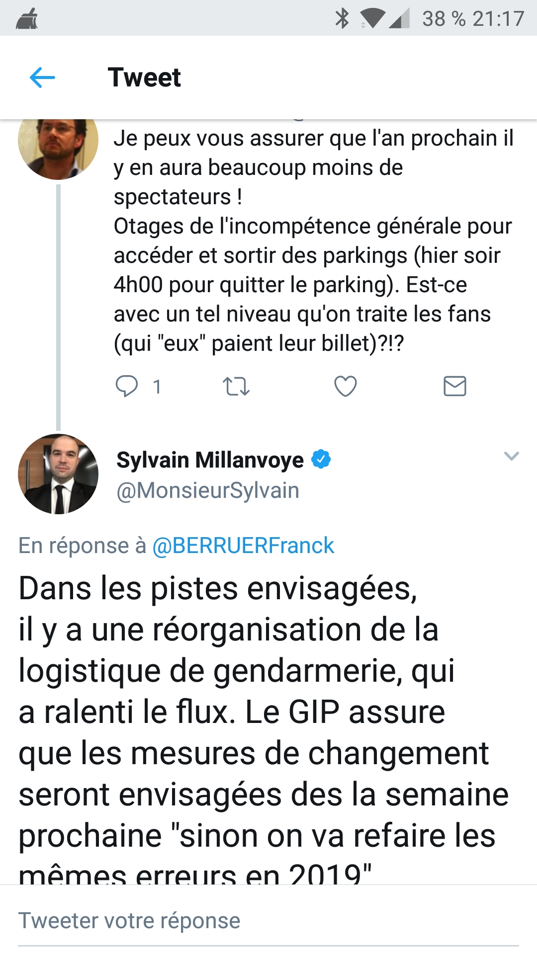The image size is (537, 954).
Task: Open Sylvain Millanvoye's profile picture
Action: click(58, 474)
